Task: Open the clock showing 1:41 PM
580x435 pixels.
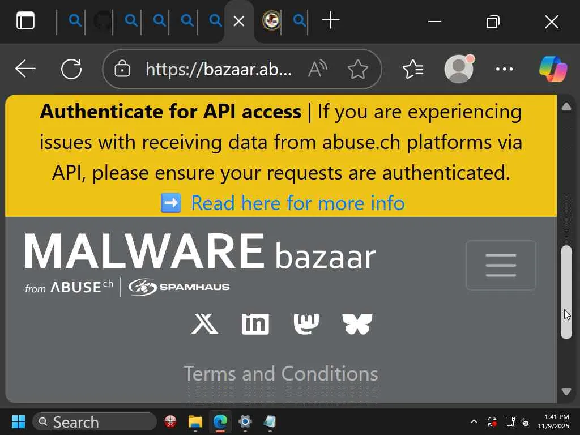Action: [553, 421]
